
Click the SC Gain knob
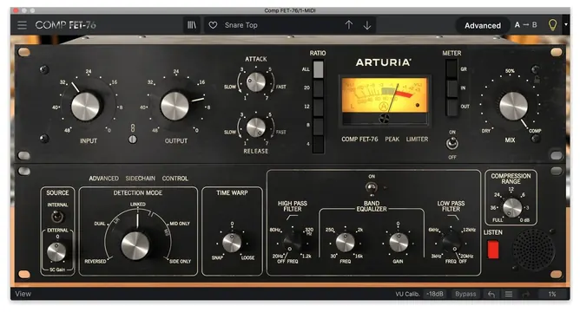tap(56, 252)
